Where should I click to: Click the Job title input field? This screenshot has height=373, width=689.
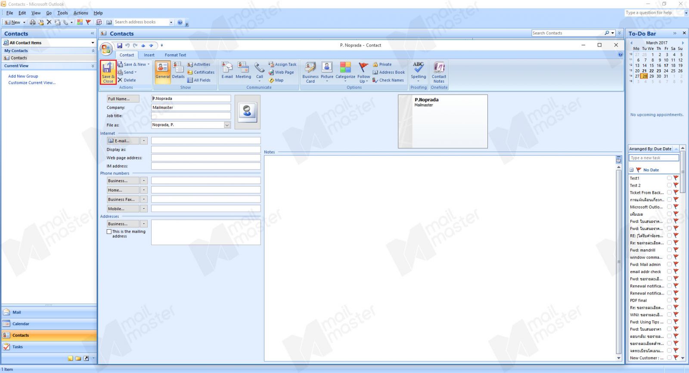click(191, 116)
